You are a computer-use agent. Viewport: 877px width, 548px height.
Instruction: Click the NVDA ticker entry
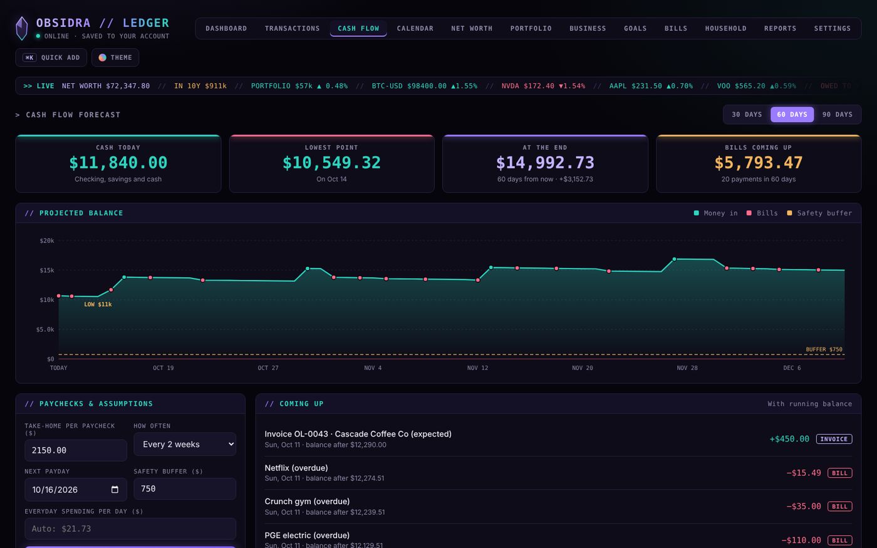(543, 86)
